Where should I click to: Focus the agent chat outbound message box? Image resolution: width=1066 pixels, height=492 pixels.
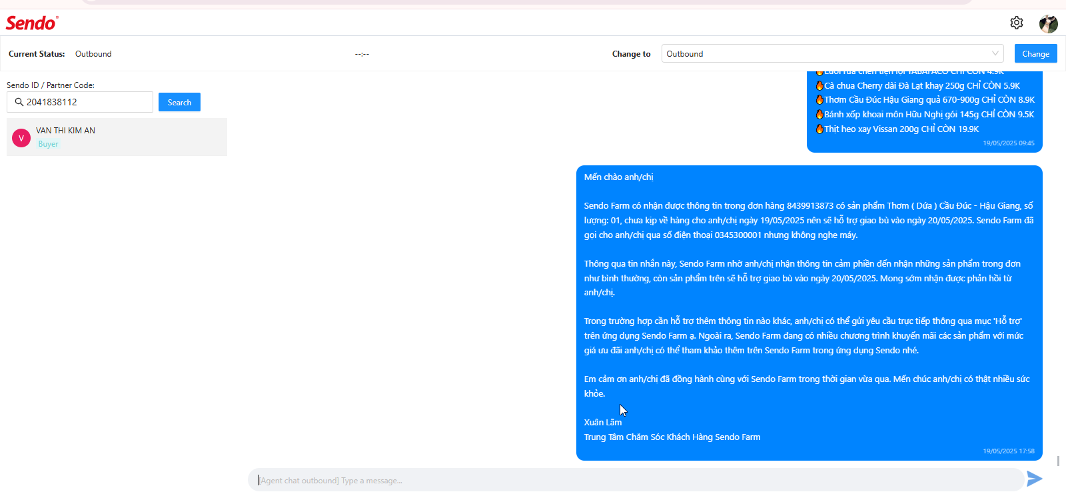[x=636, y=480]
